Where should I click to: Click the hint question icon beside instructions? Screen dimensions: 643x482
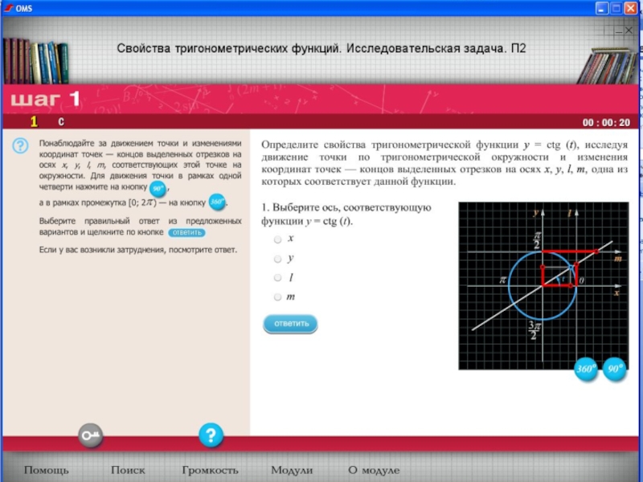pyautogui.click(x=20, y=145)
